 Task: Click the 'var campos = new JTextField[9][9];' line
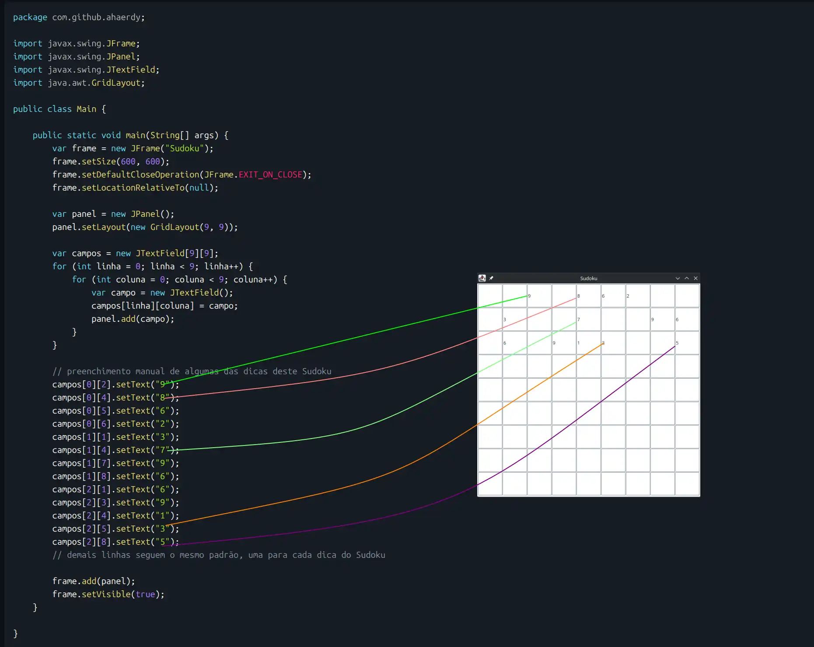coord(135,254)
